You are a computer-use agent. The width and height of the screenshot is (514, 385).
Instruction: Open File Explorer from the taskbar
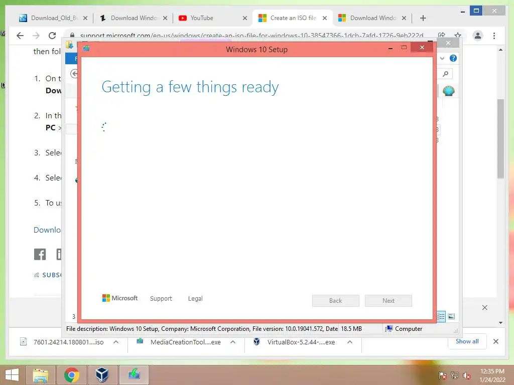(41, 375)
